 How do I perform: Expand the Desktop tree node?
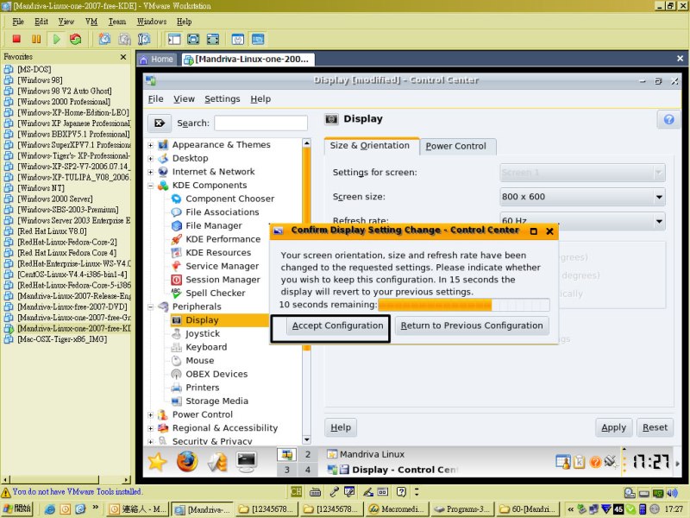[x=150, y=159]
